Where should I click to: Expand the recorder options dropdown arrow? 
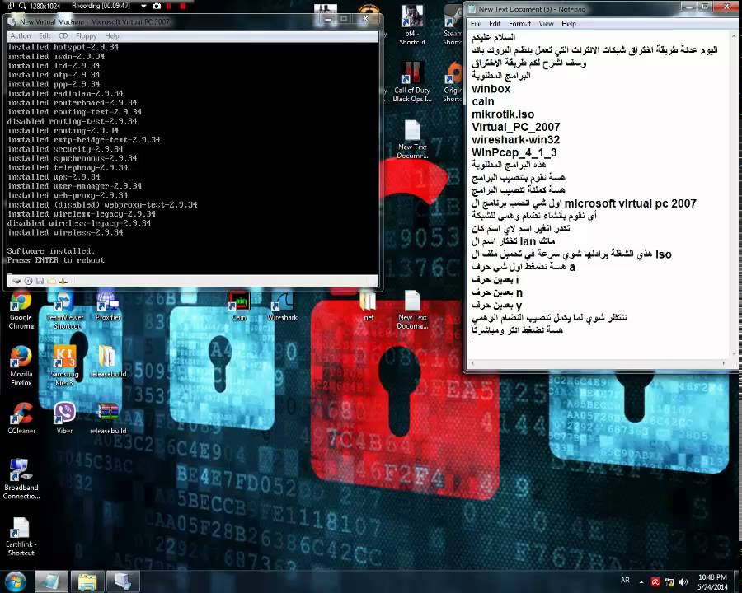pyautogui.click(x=143, y=6)
